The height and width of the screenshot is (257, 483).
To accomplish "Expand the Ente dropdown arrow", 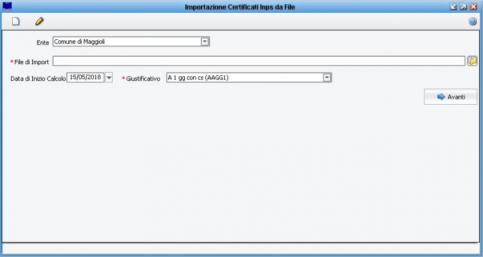I will pos(205,42).
